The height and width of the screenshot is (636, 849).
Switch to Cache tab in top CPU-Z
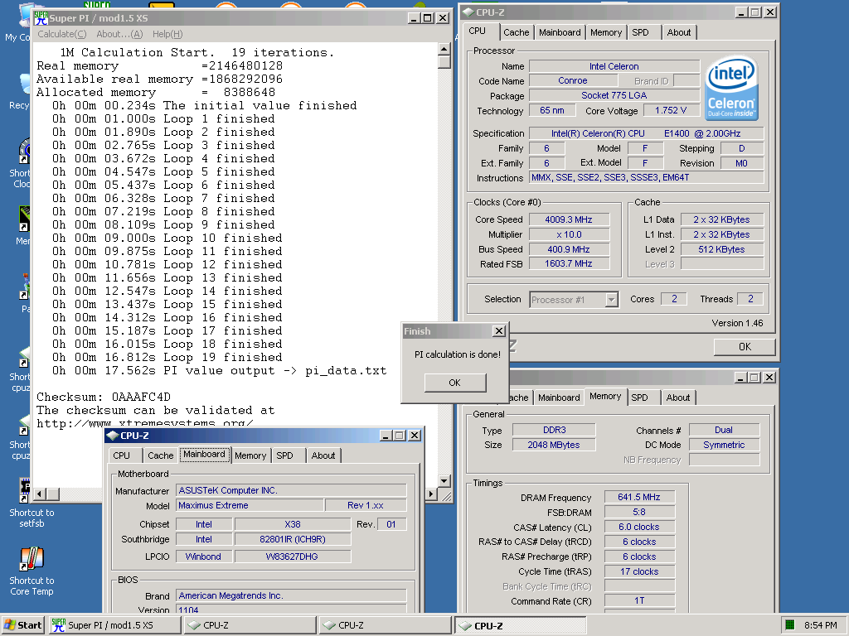[516, 32]
